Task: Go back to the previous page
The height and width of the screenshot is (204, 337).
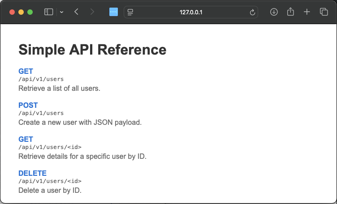Action: [76, 12]
